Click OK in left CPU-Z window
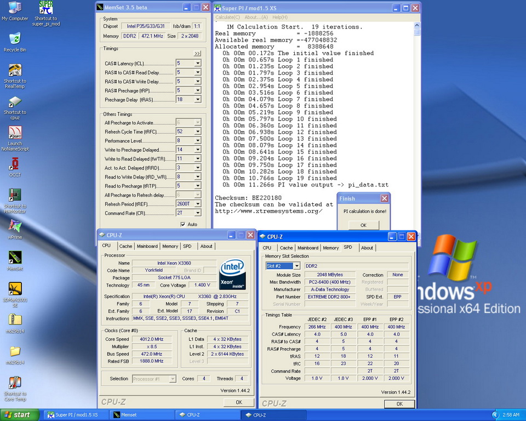526x421 pixels. pos(239,402)
